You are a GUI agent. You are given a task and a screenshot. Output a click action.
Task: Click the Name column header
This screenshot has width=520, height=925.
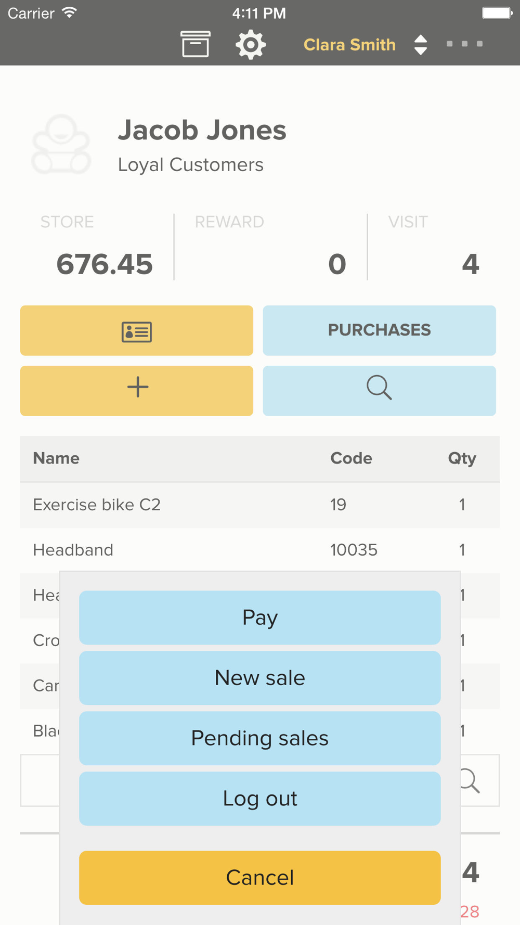point(56,458)
